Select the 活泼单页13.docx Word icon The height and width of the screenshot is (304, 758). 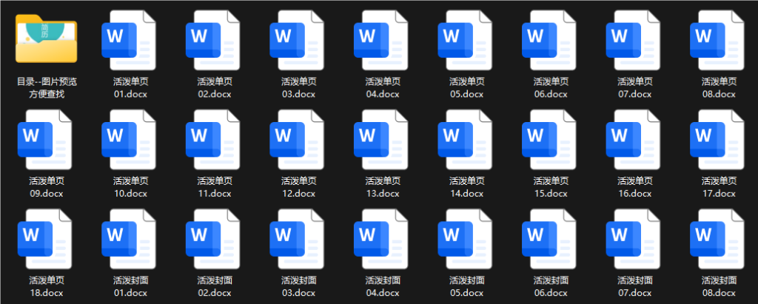coord(381,140)
